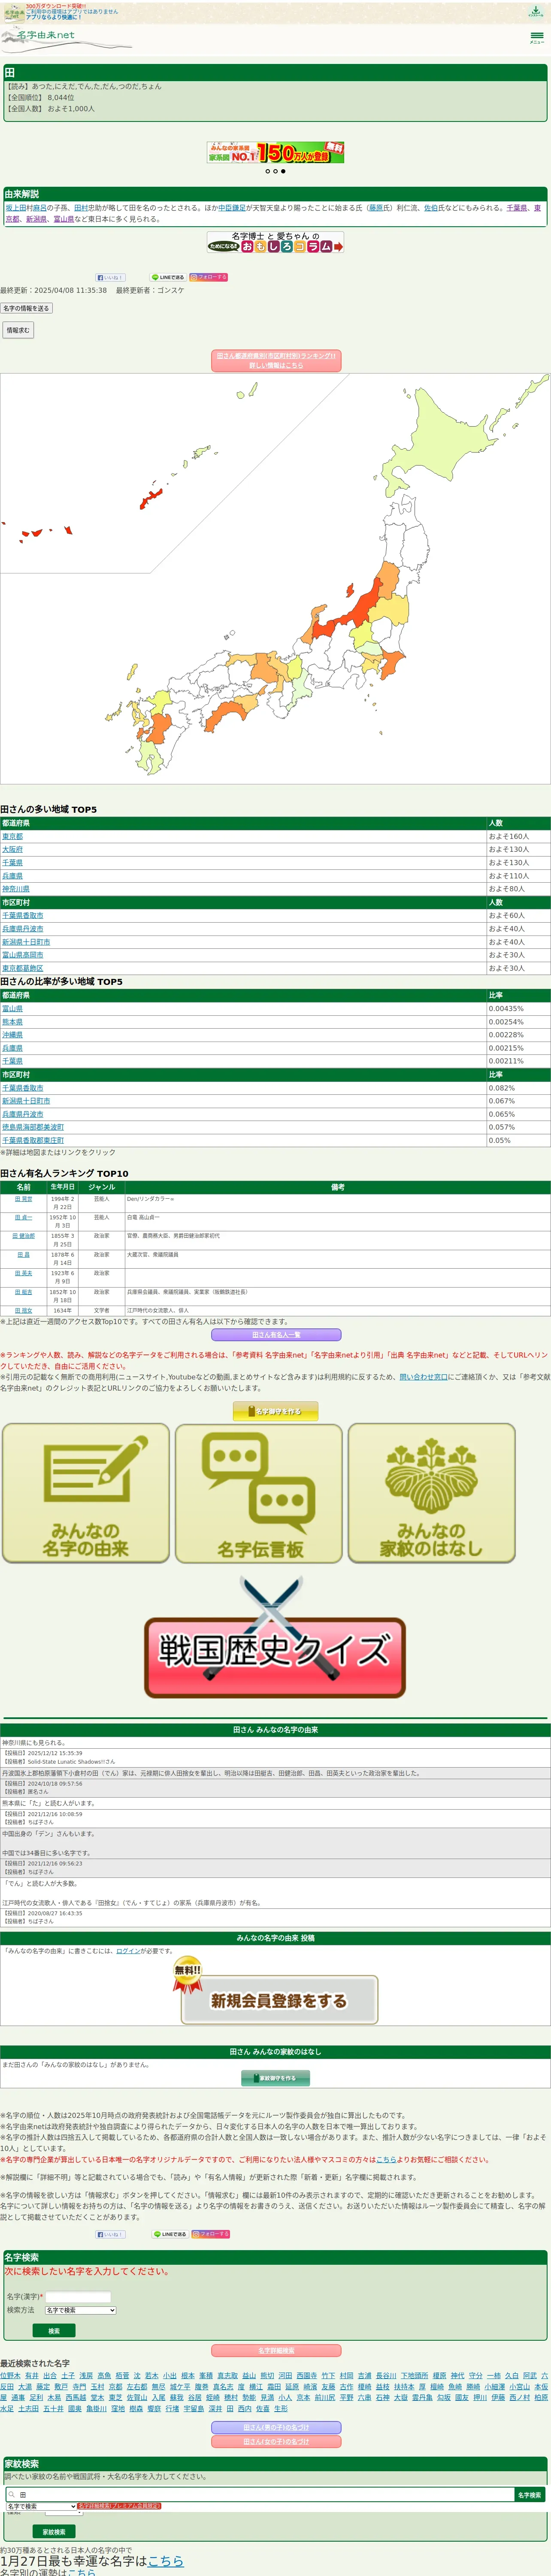Open the みんなの名字の由来 tile
551x2576 pixels.
click(86, 1493)
